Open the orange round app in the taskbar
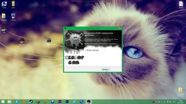Viewport: 186px width, 104px height. coord(24,102)
